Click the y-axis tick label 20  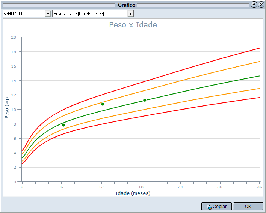(14, 37)
